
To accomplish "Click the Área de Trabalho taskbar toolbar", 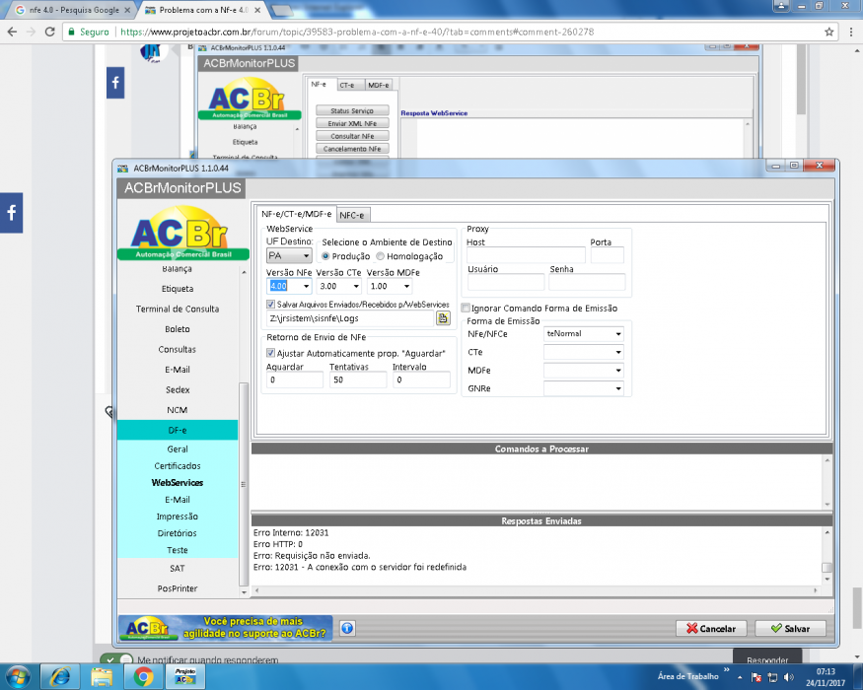I will point(688,676).
